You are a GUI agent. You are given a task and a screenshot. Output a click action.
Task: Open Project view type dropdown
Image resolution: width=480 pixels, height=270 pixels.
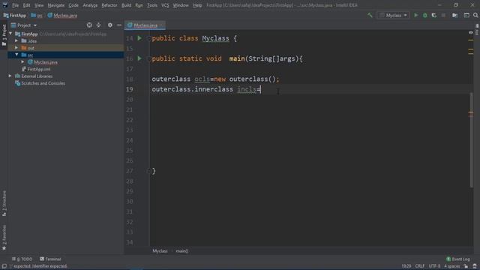24,25
